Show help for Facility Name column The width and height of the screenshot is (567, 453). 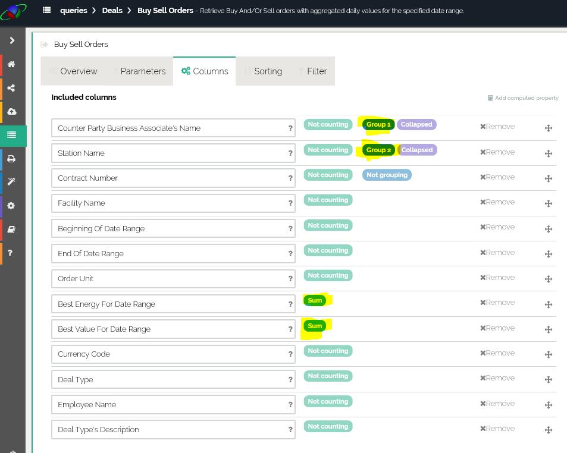pyautogui.click(x=290, y=203)
